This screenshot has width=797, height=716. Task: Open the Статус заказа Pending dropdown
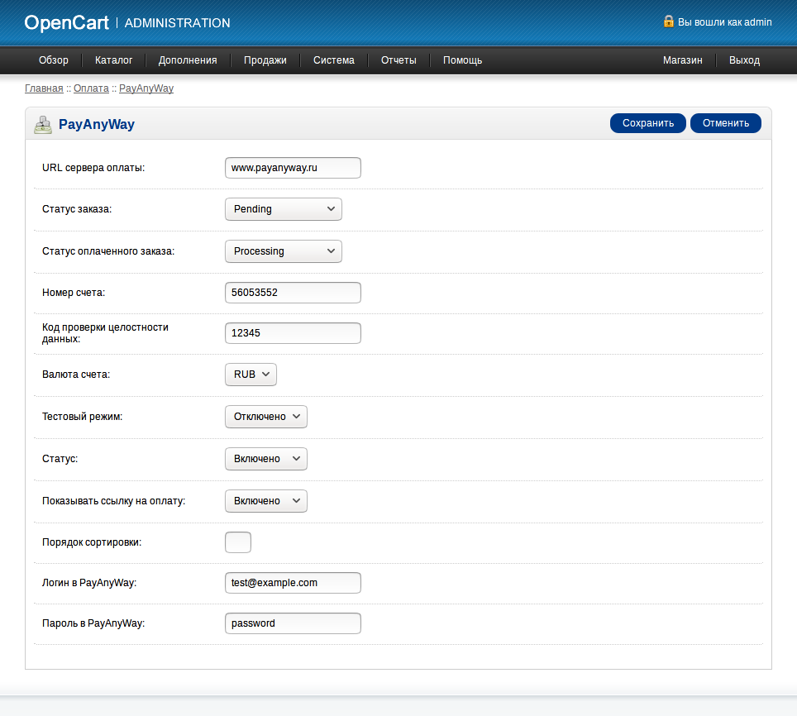click(283, 209)
